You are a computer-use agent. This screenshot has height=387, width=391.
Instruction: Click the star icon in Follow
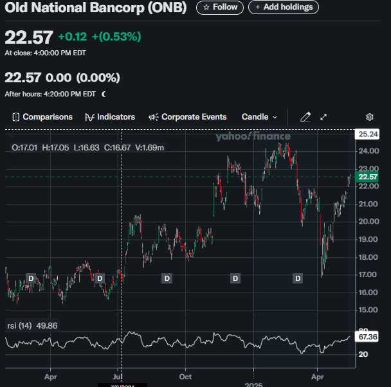(206, 7)
